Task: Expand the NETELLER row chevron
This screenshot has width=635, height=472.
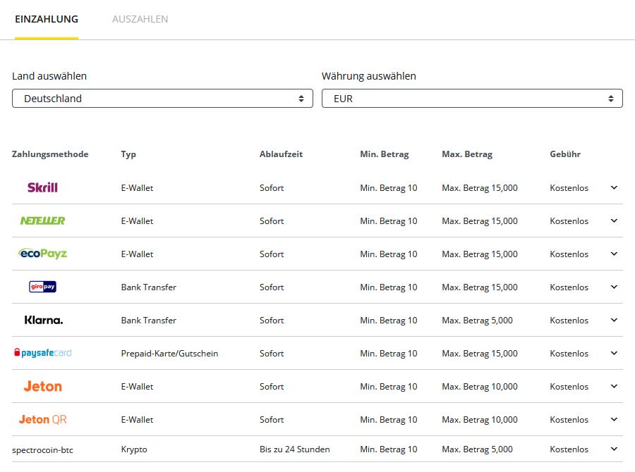Action: click(x=614, y=221)
